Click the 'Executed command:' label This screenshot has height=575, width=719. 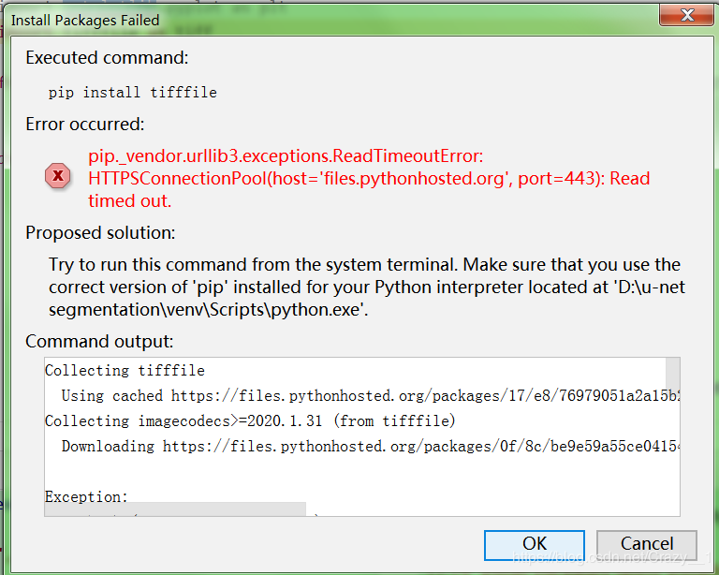(107, 58)
